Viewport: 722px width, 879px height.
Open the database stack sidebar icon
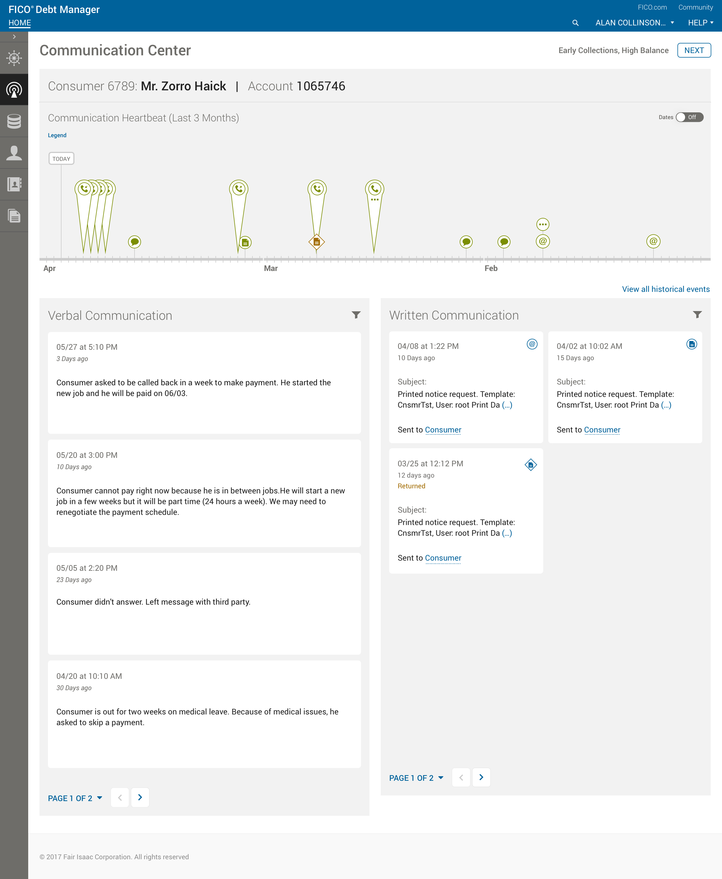pos(14,121)
